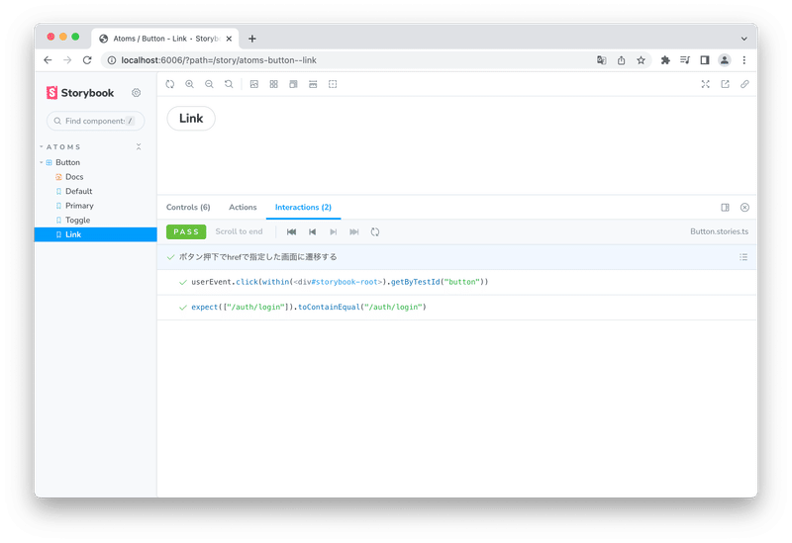The image size is (792, 543).
Task: Toggle the browser side panel
Action: pyautogui.click(x=705, y=60)
